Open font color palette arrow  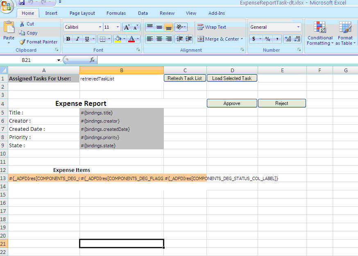[x=138, y=39]
